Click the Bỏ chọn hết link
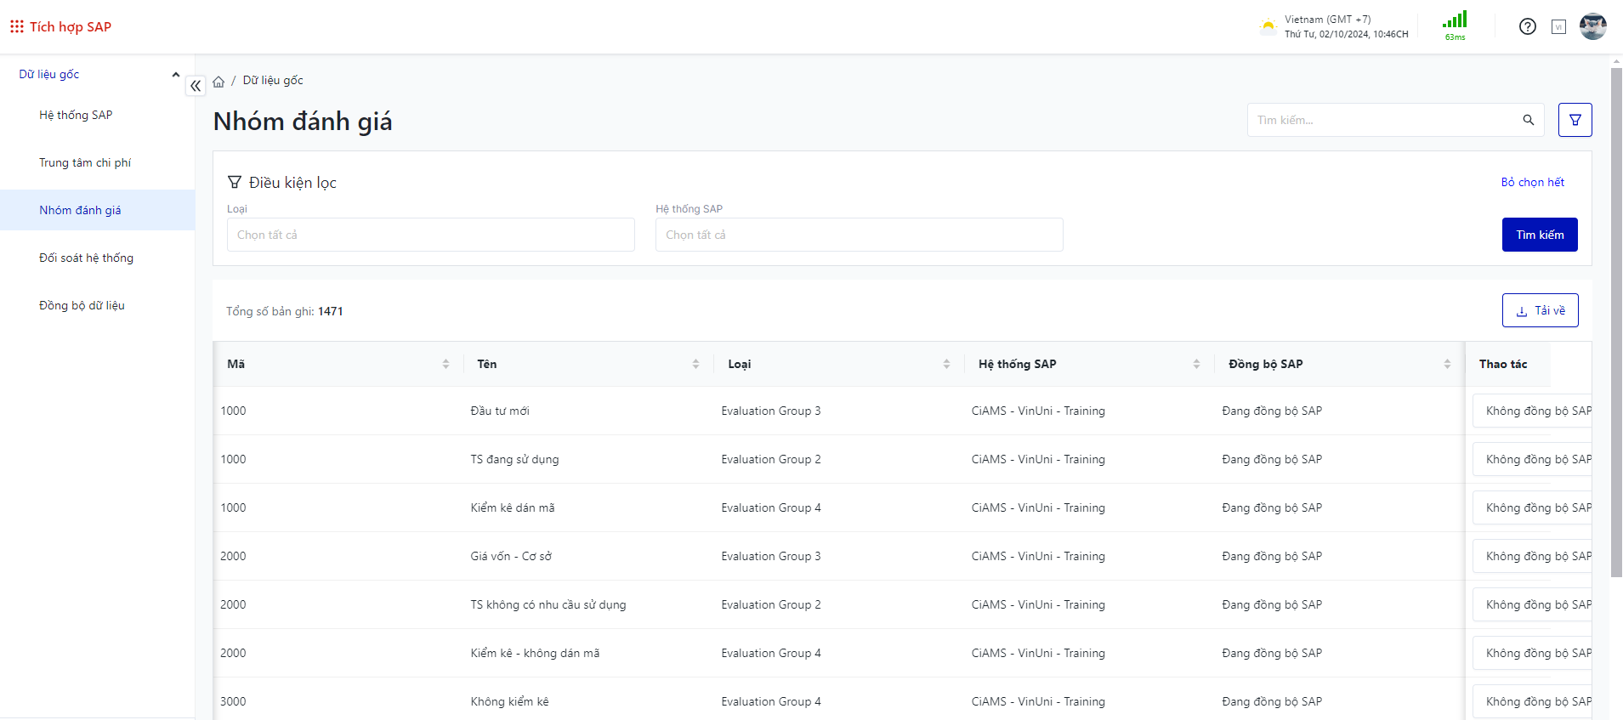This screenshot has height=720, width=1623. (x=1532, y=182)
